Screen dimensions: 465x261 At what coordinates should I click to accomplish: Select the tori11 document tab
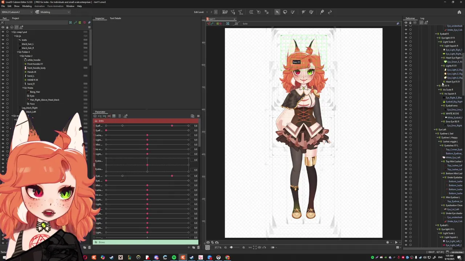coord(221,19)
